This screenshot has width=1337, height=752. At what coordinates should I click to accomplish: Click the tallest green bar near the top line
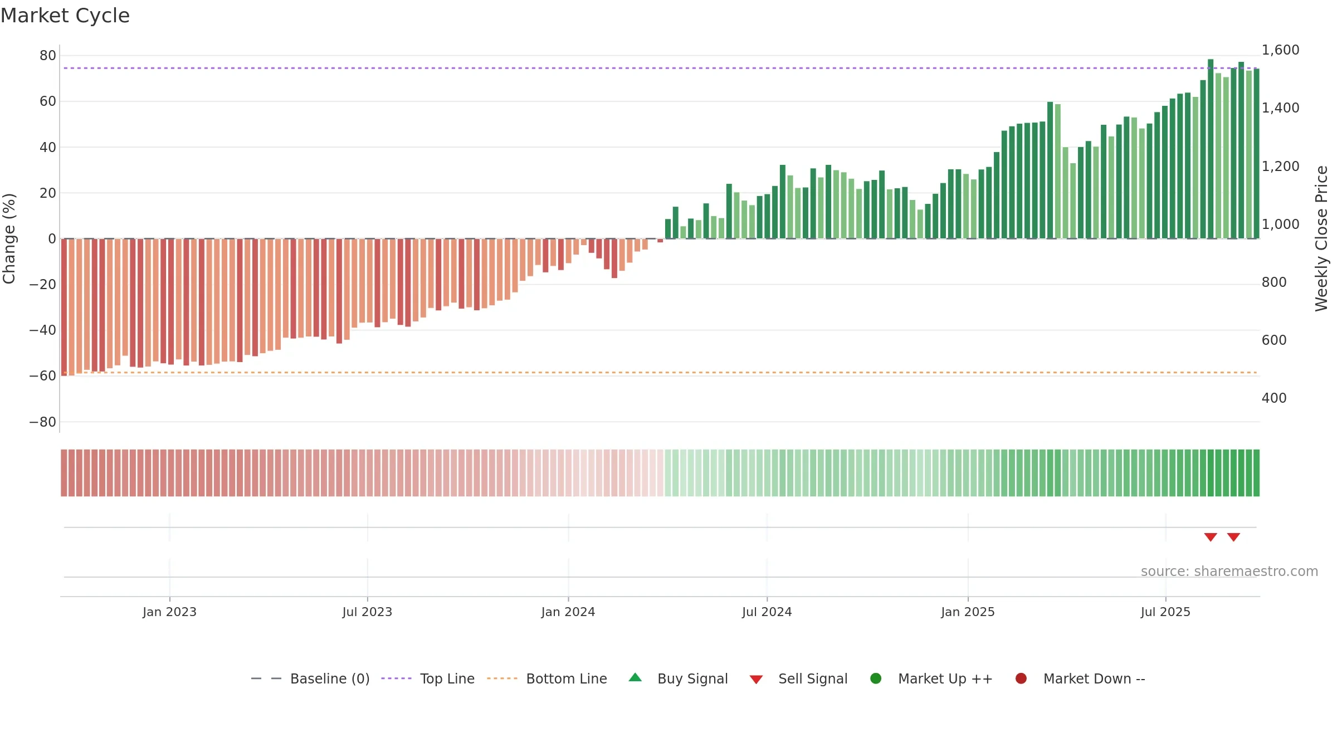point(1211,149)
